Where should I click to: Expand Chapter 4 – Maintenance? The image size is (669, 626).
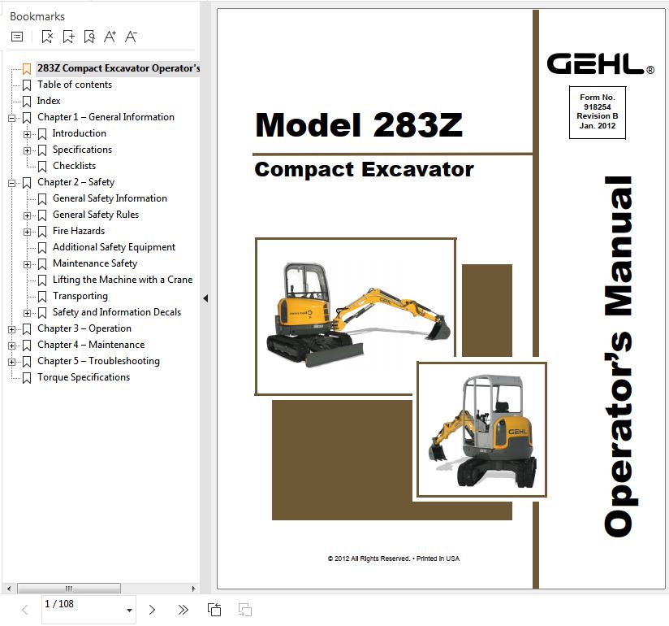click(x=11, y=346)
